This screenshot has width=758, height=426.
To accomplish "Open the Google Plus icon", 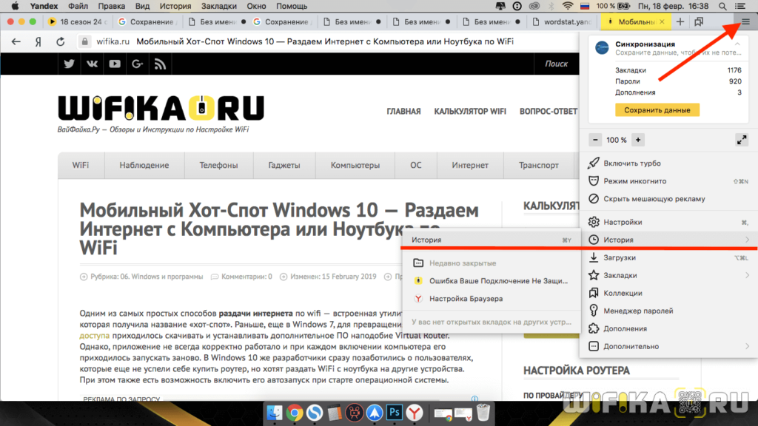I will point(137,64).
